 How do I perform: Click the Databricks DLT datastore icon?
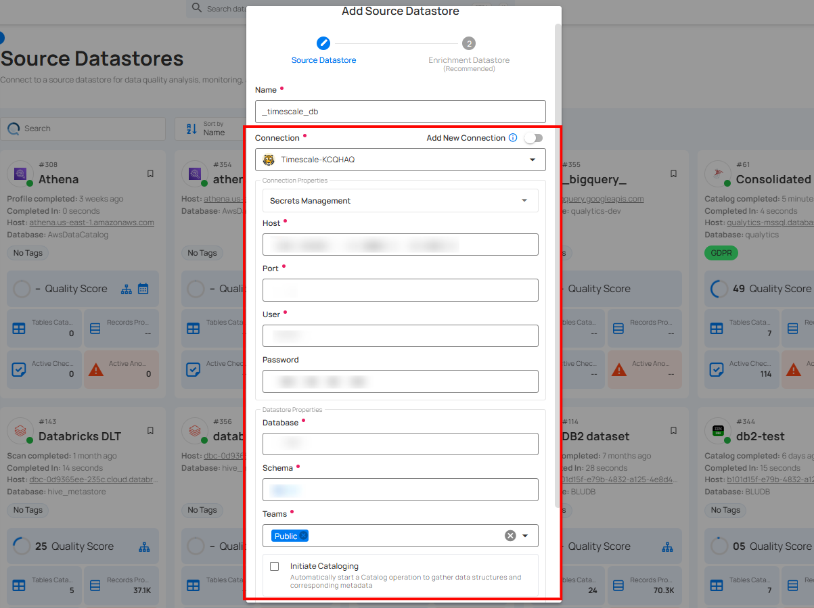coord(20,430)
